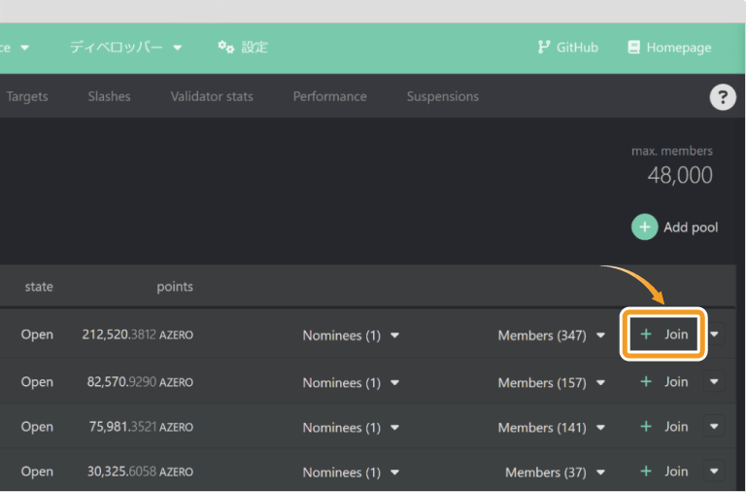This screenshot has height=492, width=746.
Task: Click the plus icon on the 37-member pool's Join
Action: (x=646, y=472)
